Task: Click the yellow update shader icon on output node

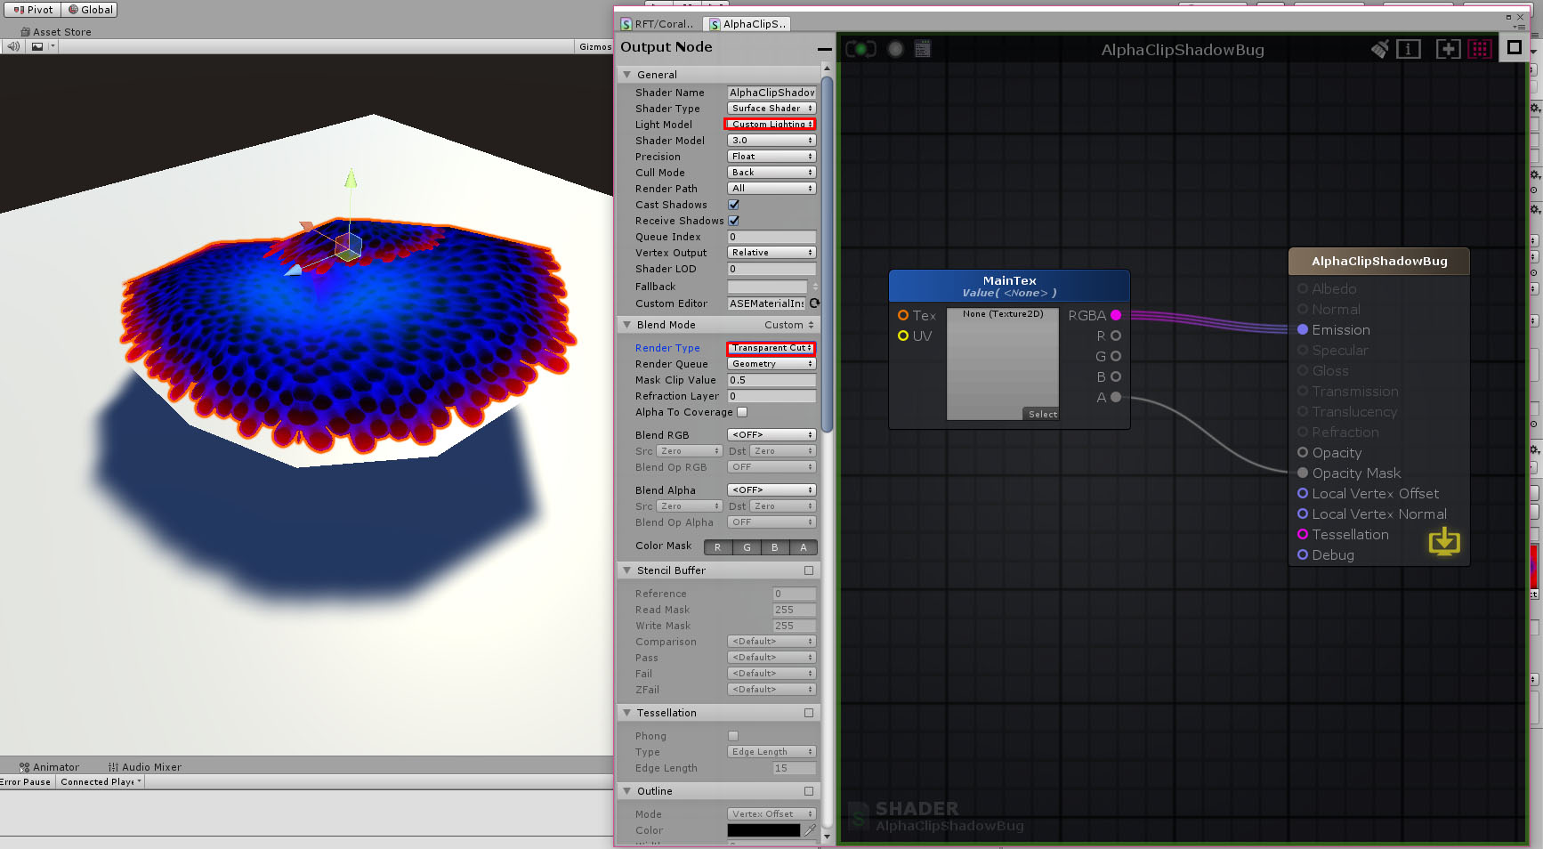Action: point(1444,541)
